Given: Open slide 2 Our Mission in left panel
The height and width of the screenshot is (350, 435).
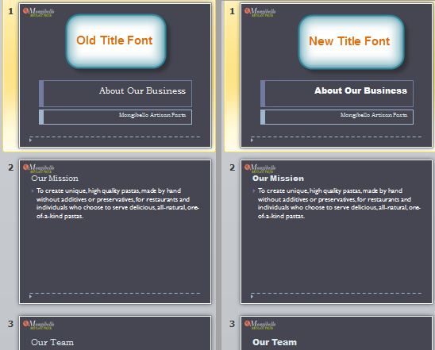Looking at the screenshot, I should 115,232.
